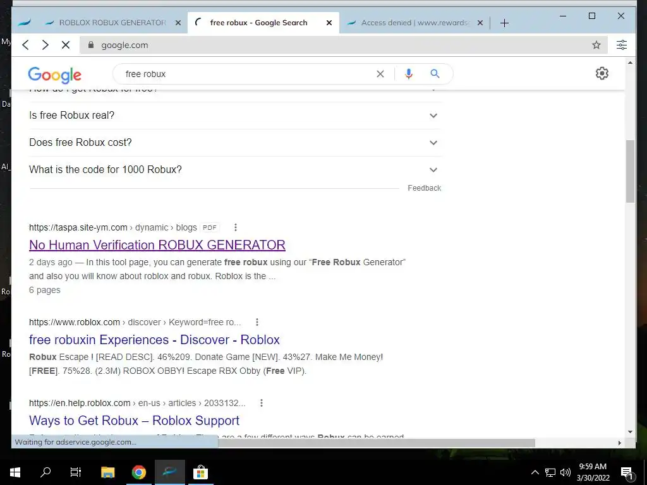Open options for www.roblox.com result
647x485 pixels.
257,322
